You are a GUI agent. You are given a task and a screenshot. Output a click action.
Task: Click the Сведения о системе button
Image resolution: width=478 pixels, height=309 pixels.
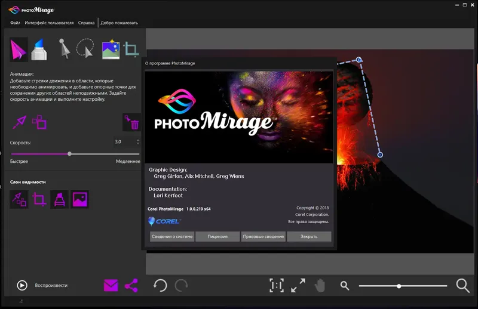pos(172,237)
